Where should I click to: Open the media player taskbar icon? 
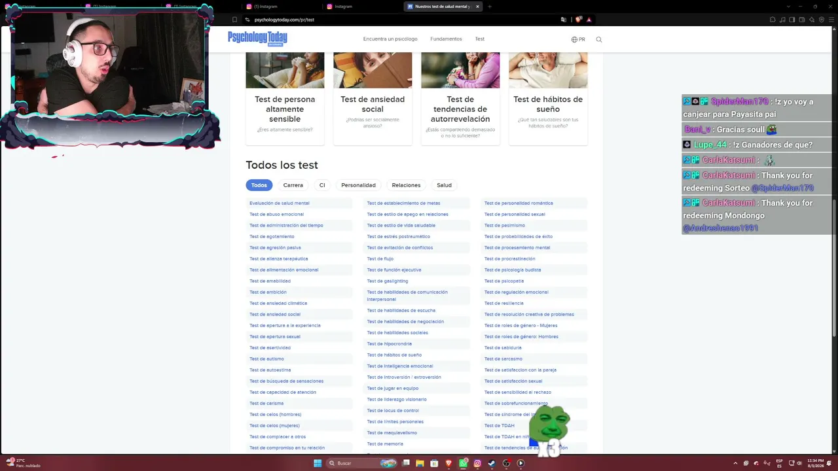tap(520, 463)
